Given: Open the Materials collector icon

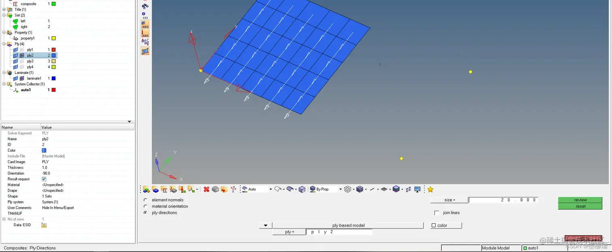Looking at the screenshot, I should click(164, 189).
